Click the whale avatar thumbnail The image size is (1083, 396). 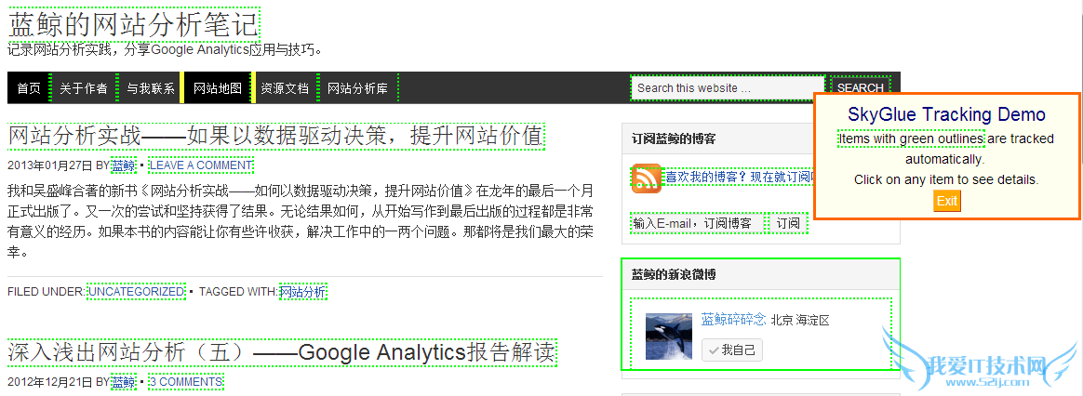tap(668, 336)
